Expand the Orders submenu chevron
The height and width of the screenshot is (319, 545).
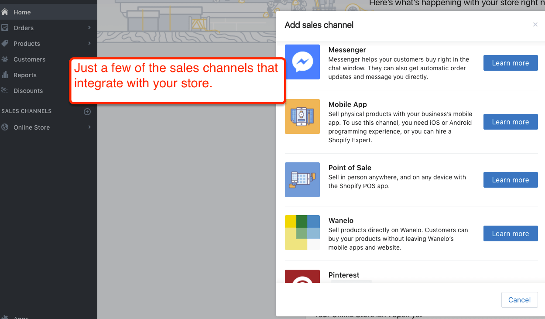point(89,27)
